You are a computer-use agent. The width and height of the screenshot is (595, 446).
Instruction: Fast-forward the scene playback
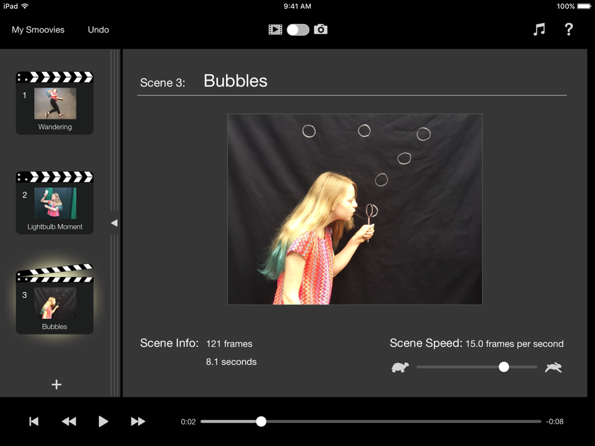click(138, 422)
